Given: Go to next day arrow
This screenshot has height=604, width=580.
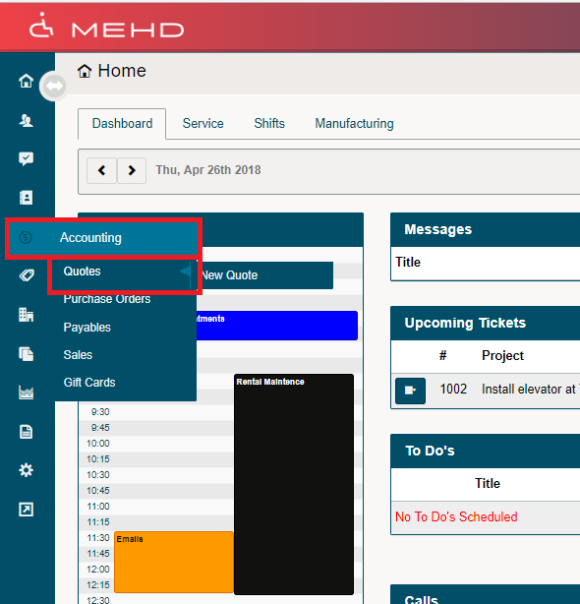Looking at the screenshot, I should [132, 170].
